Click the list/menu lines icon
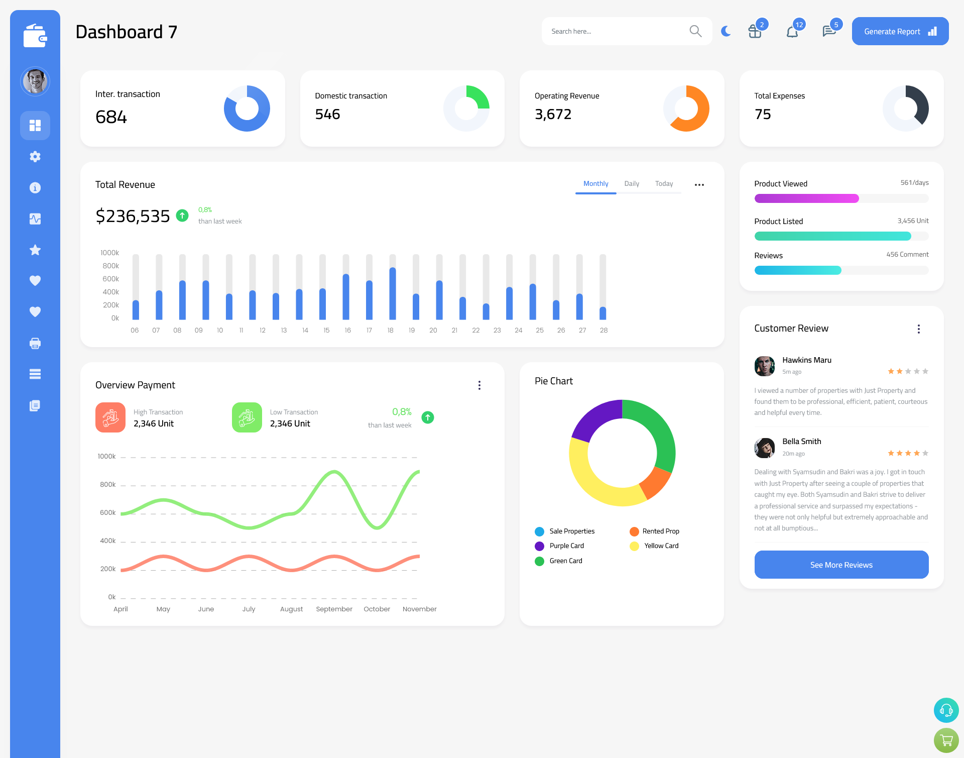Image resolution: width=964 pixels, height=758 pixels. click(x=35, y=374)
